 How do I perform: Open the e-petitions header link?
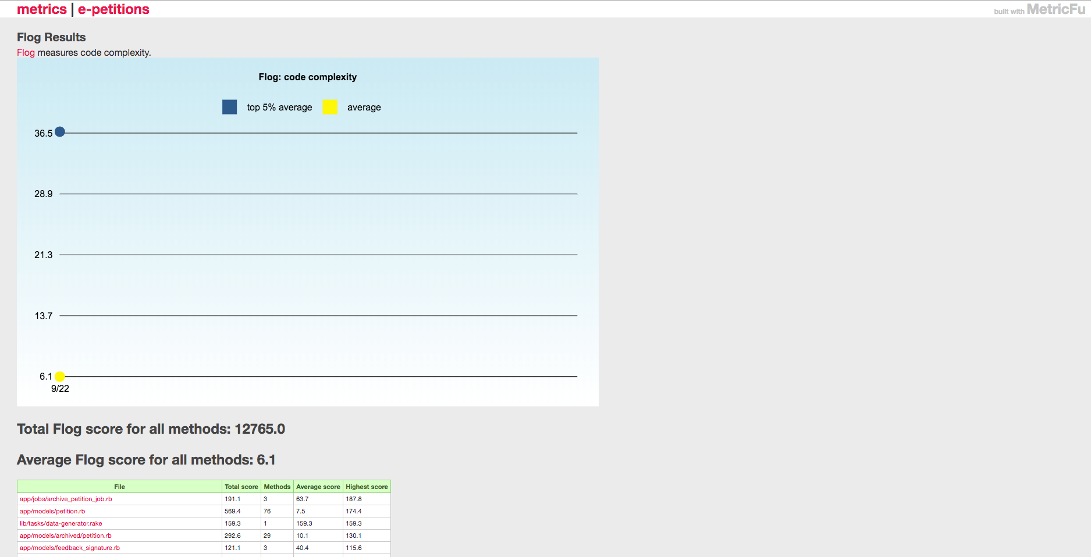[113, 9]
